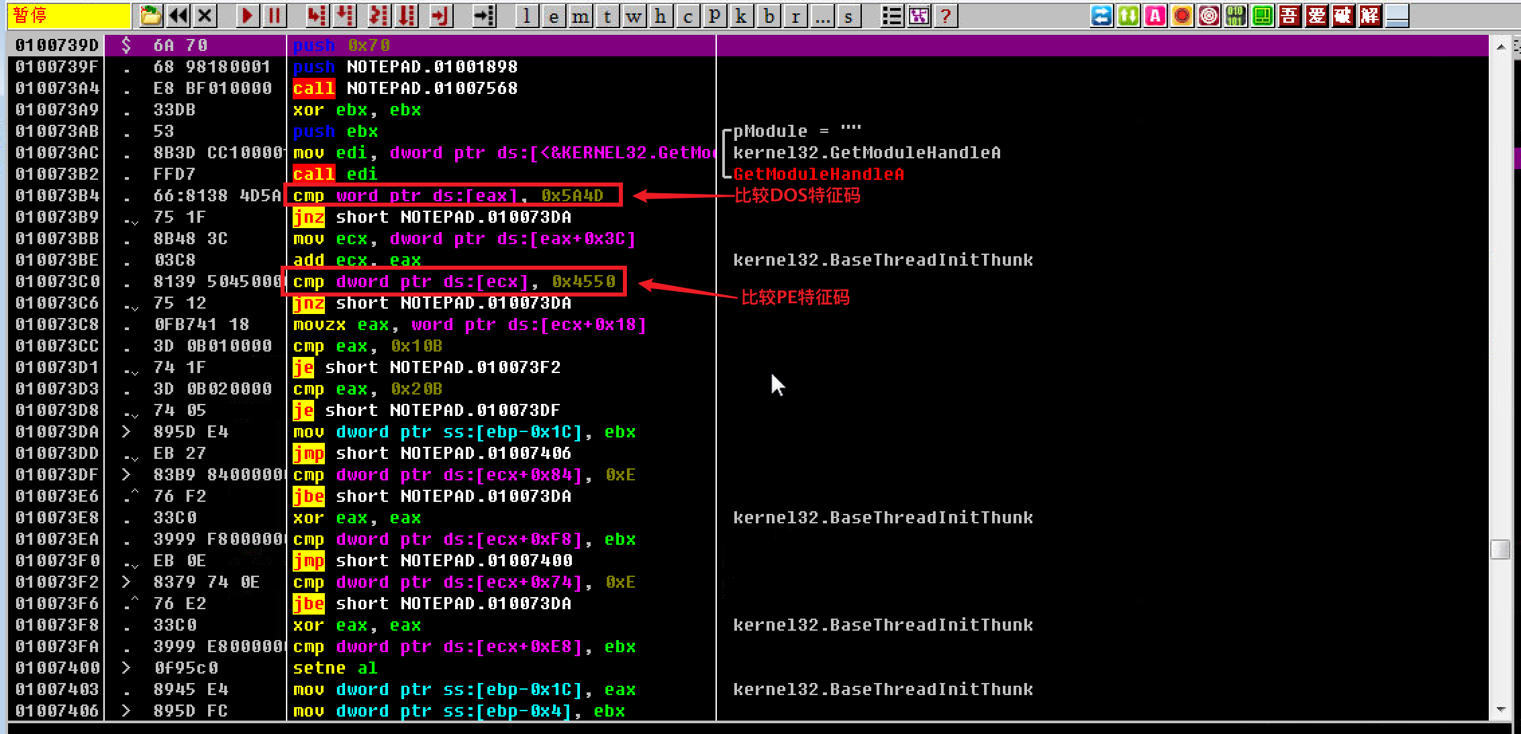Image resolution: width=1521 pixels, height=734 pixels.
Task: Open the Call stack k button
Action: (x=741, y=16)
